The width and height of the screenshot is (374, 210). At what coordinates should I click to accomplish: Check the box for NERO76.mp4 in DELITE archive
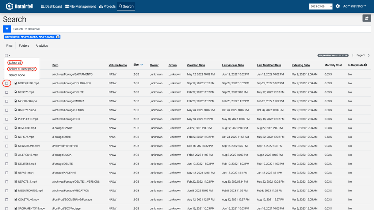point(7,92)
